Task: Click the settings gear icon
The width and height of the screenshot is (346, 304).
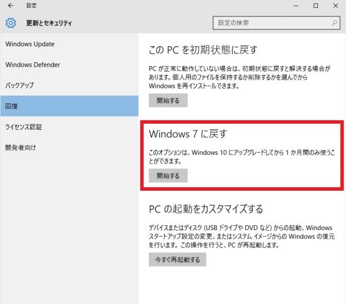Action: (x=11, y=23)
